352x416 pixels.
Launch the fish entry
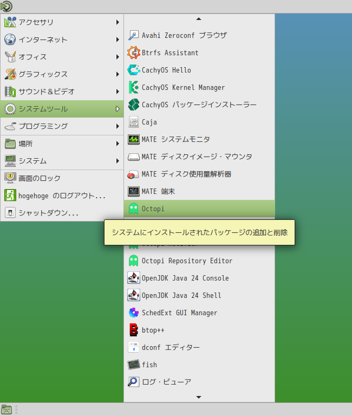coord(199,365)
